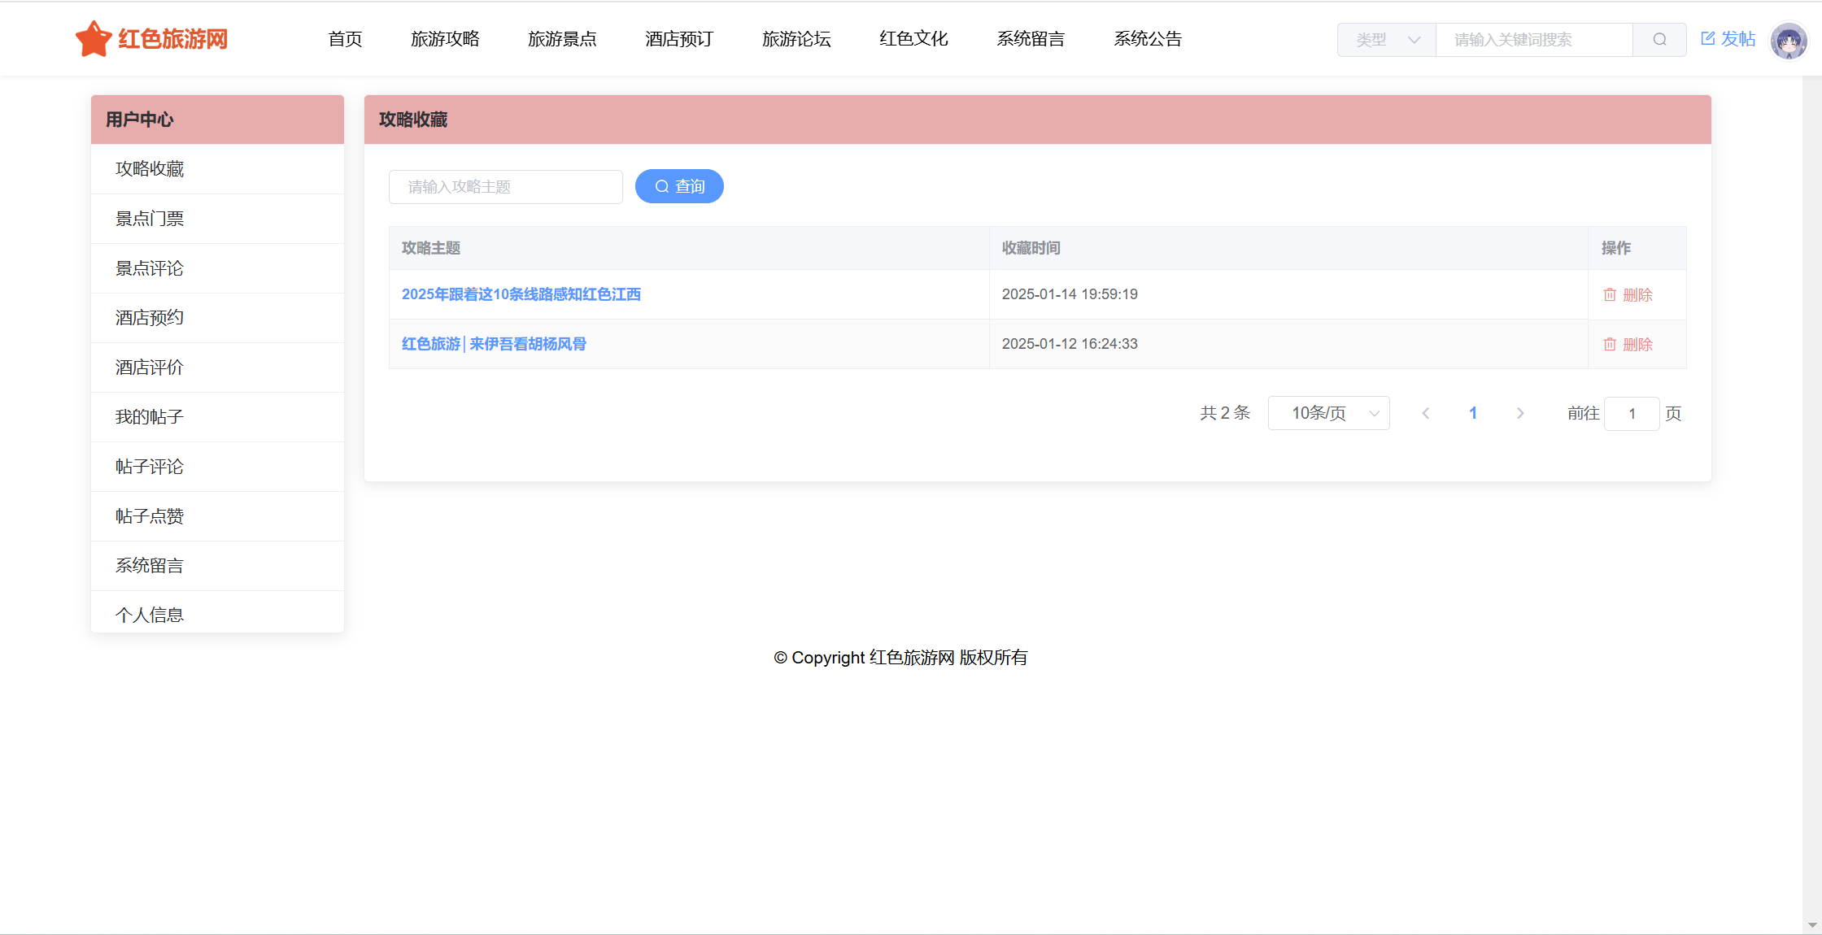Image resolution: width=1822 pixels, height=935 pixels.
Task: Click the scrollbar down arrow
Action: coord(1812,925)
